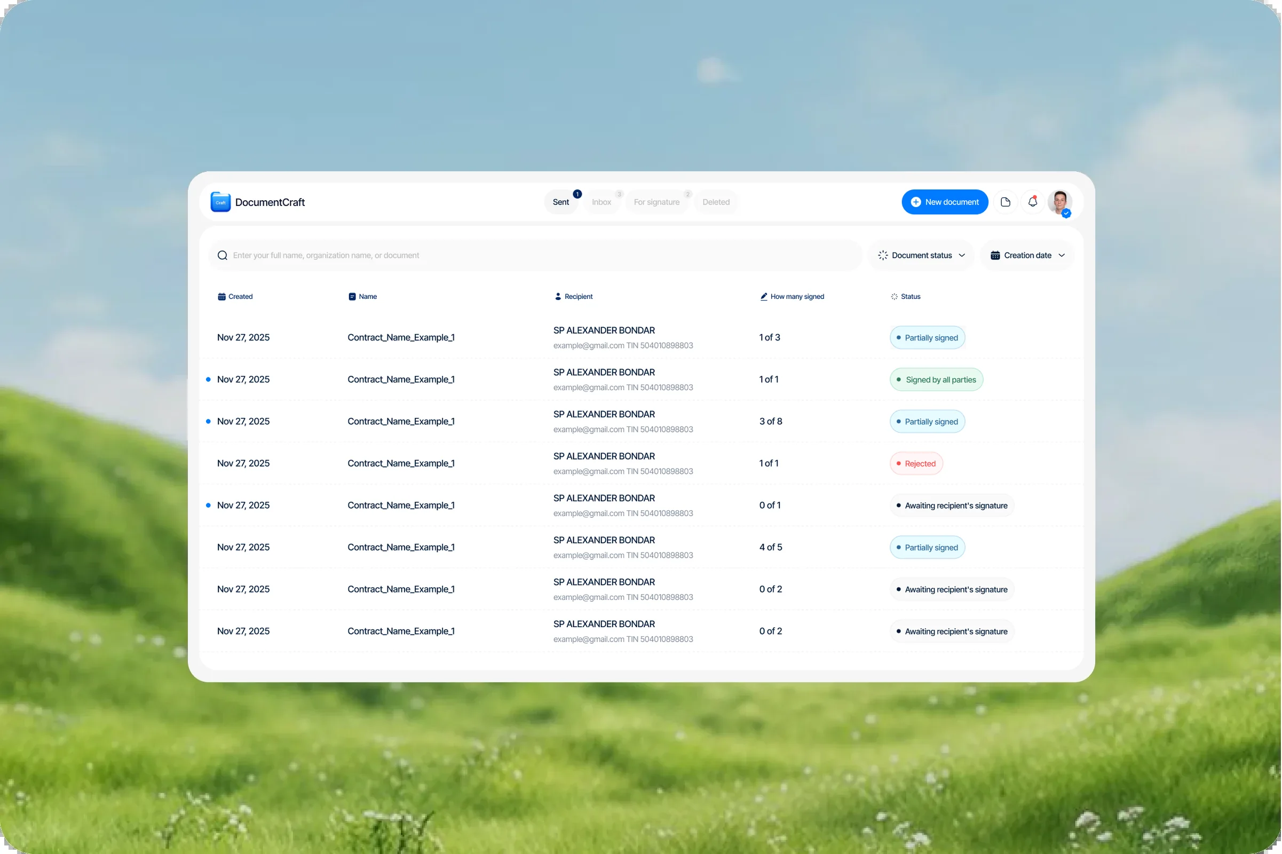Viewport: 1282px width, 854px height.
Task: Click the plus icon in New document
Action: coord(916,202)
